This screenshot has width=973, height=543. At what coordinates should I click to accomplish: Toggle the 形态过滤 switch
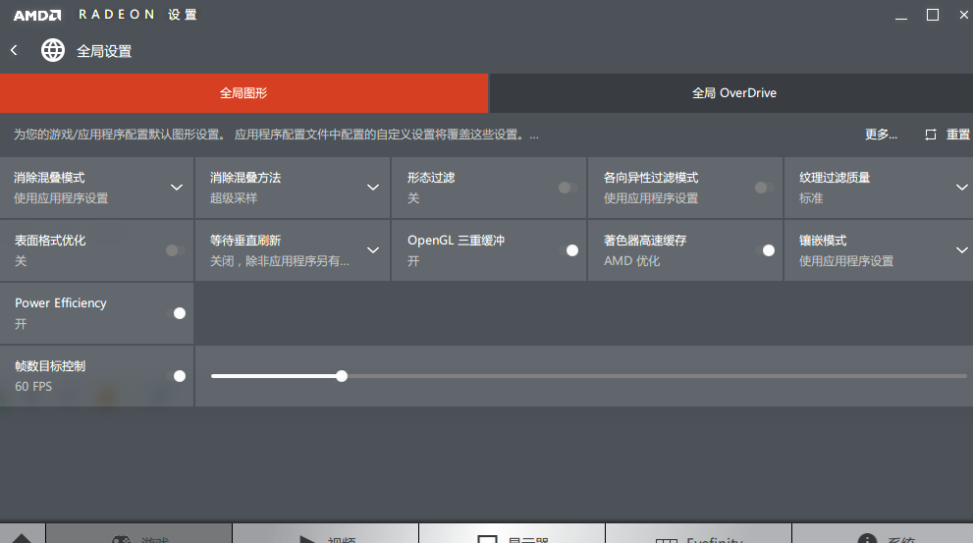[x=568, y=188]
